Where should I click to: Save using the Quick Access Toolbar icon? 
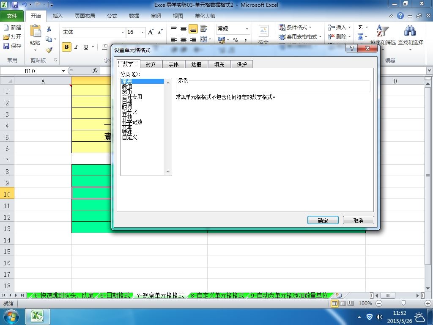click(x=15, y=5)
